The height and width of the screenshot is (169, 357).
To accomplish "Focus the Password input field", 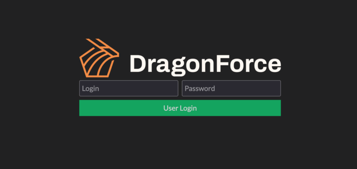I will (x=231, y=88).
